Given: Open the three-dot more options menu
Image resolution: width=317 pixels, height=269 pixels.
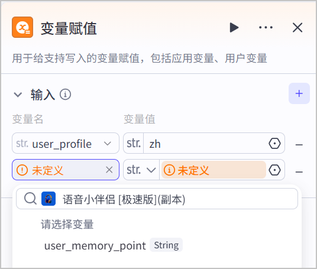Looking at the screenshot, I should (x=266, y=27).
